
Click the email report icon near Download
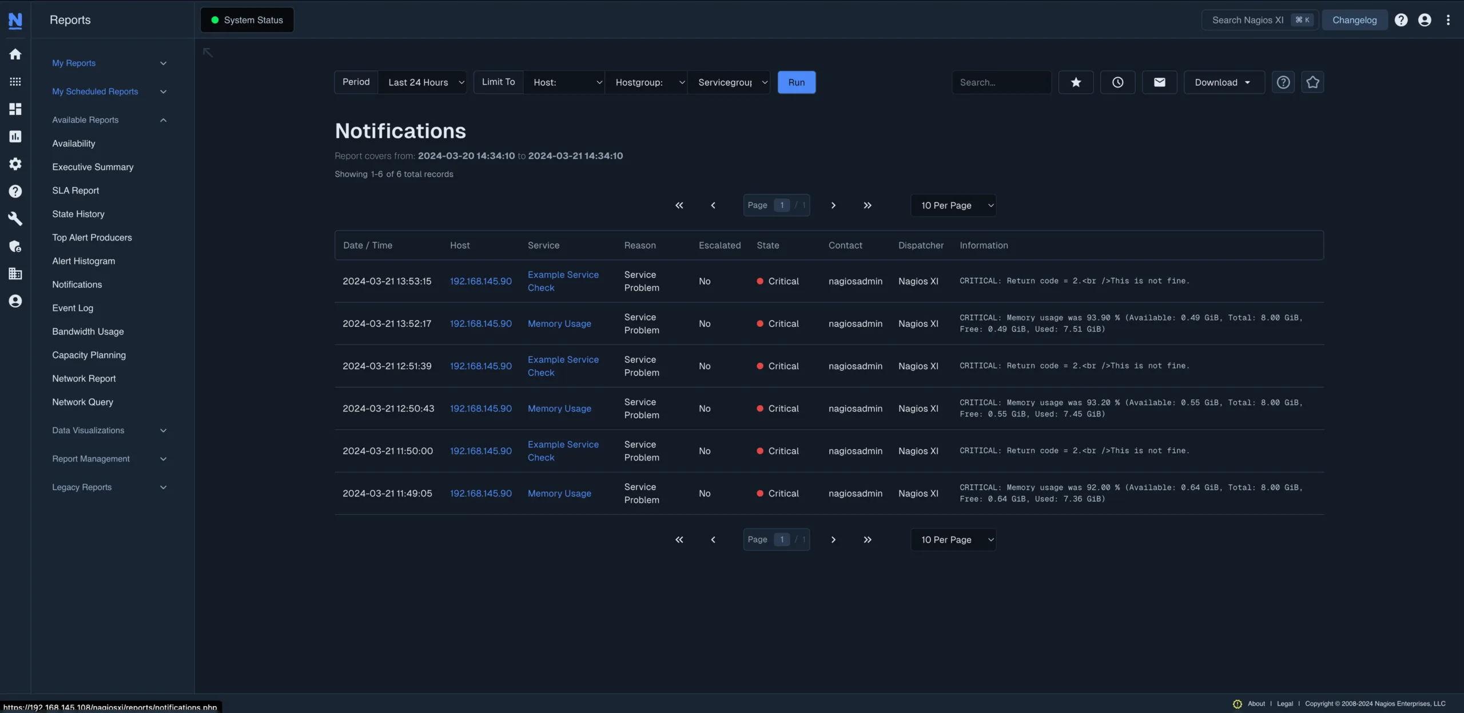tap(1159, 82)
